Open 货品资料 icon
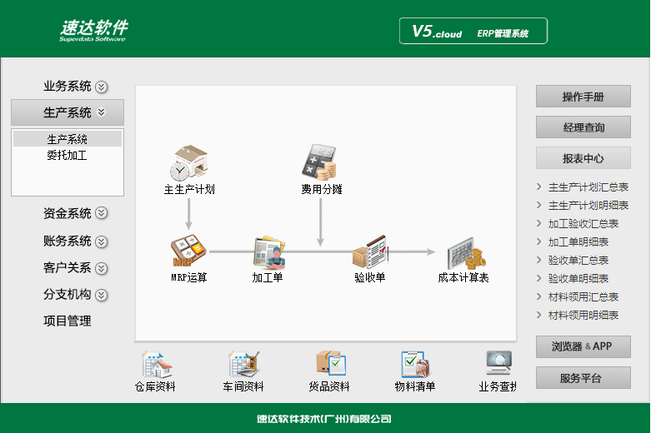 (330, 364)
